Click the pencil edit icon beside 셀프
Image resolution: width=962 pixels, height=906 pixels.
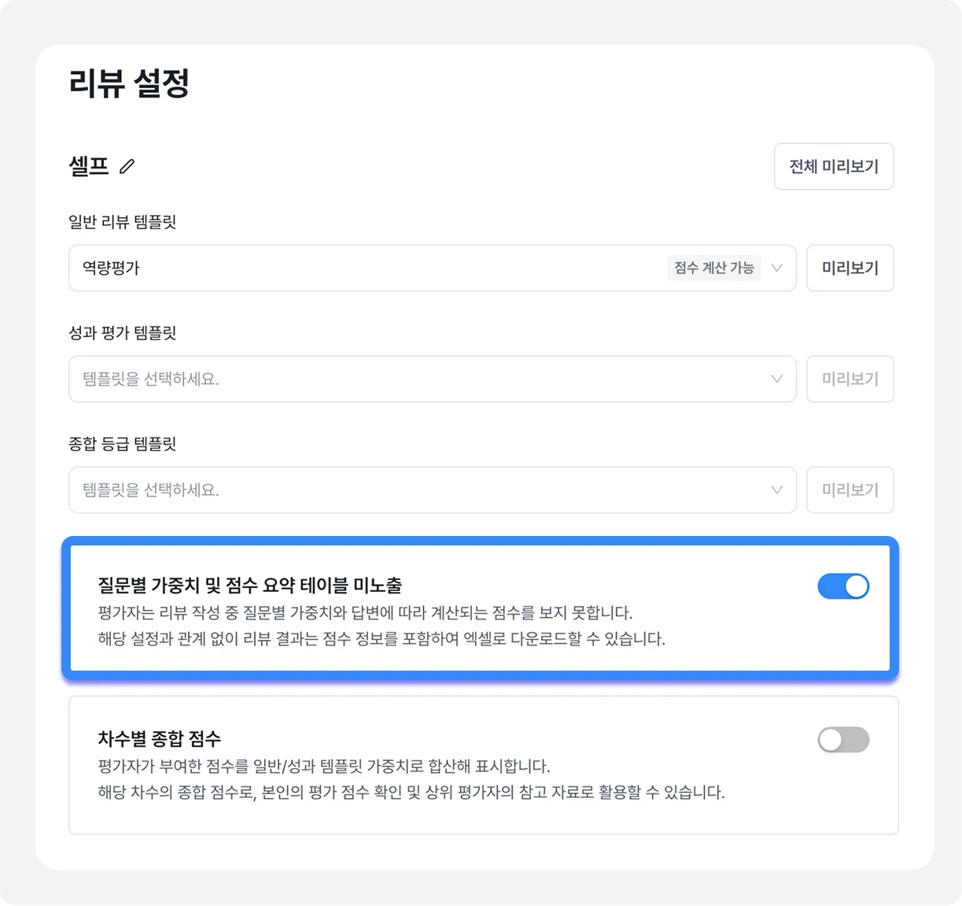(127, 166)
